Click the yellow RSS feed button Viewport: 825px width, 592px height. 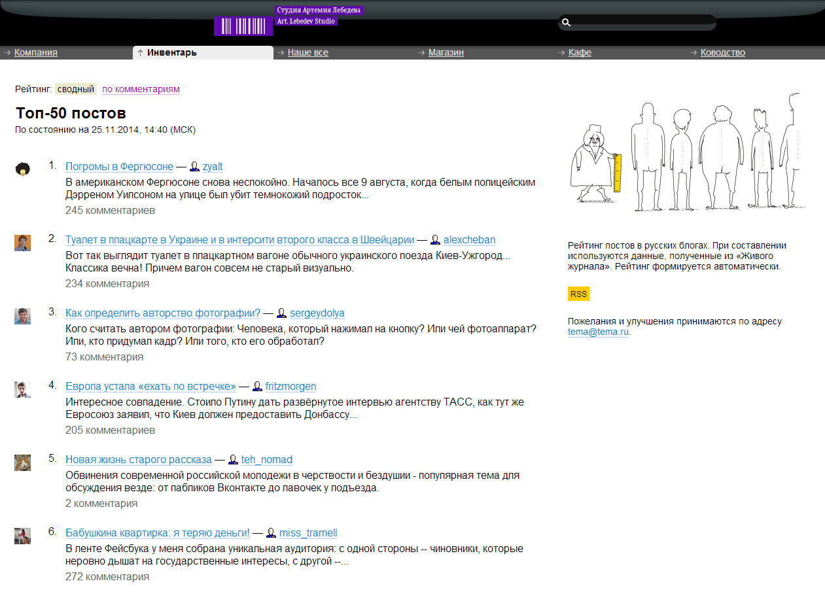(578, 294)
